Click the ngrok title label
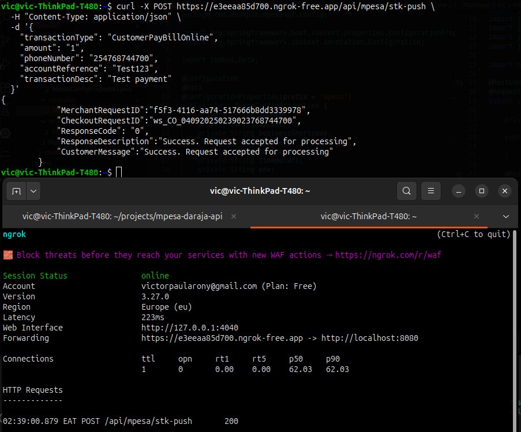The width and height of the screenshot is (521, 432). click(14, 234)
